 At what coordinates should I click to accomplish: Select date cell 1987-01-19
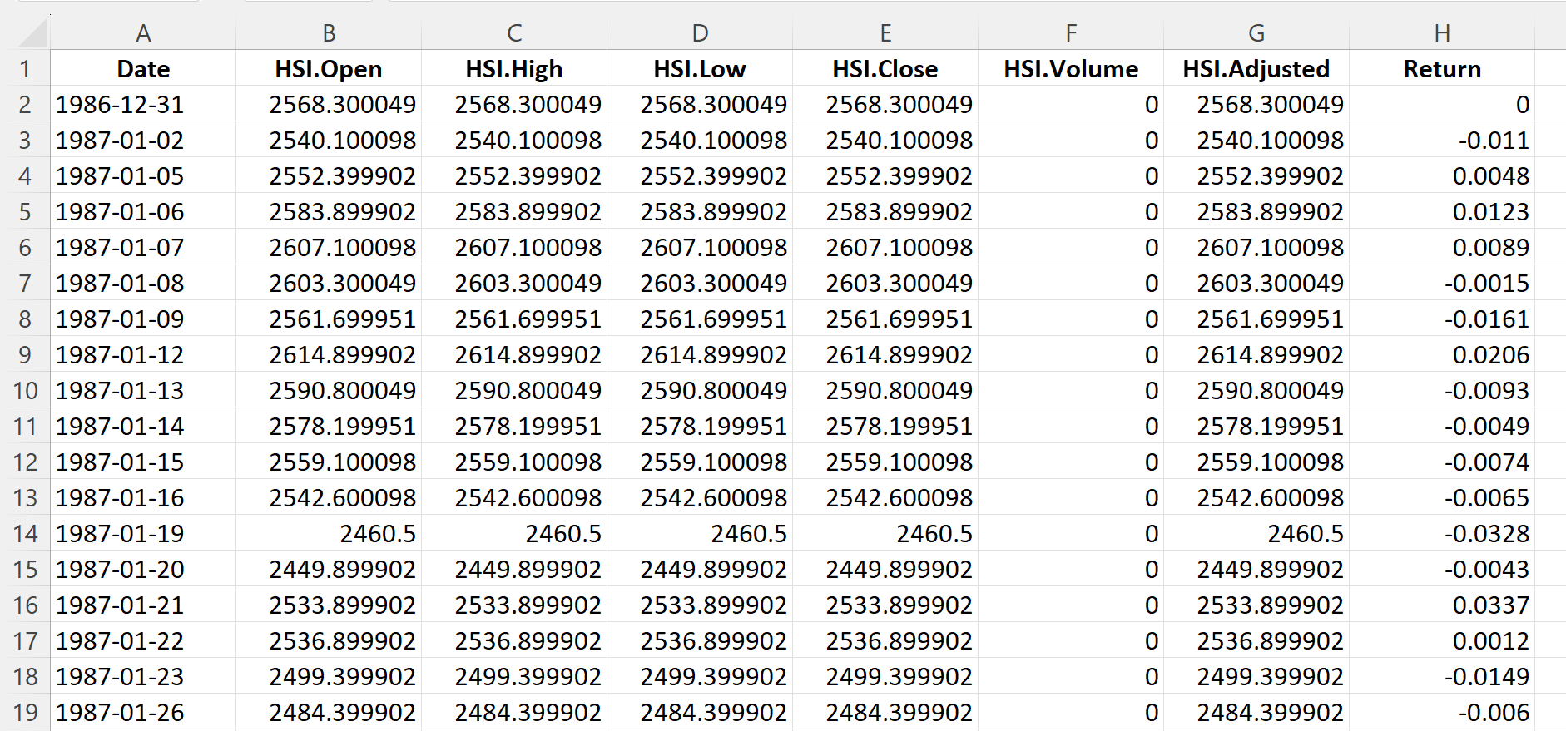(x=143, y=533)
